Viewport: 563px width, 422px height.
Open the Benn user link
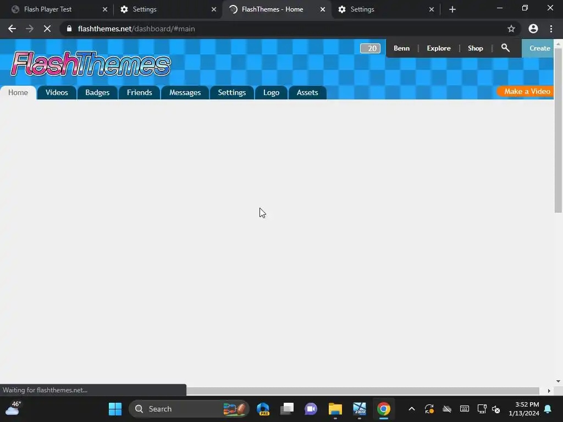tap(401, 48)
